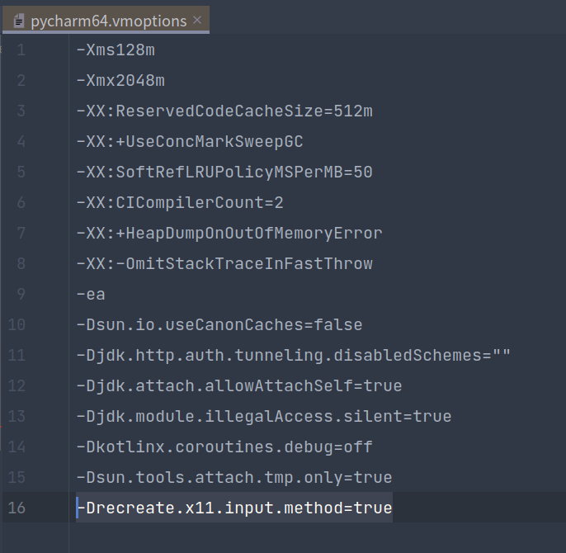Image resolution: width=566 pixels, height=553 pixels.
Task: Place cursor on the -ea line
Action: 91,295
